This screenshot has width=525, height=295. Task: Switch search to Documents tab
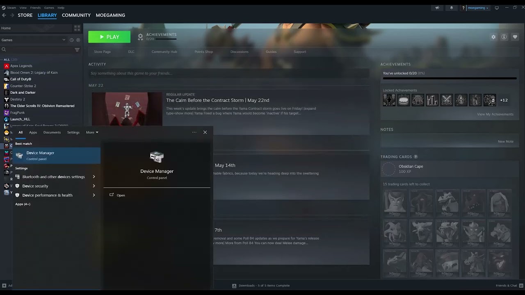click(x=52, y=132)
